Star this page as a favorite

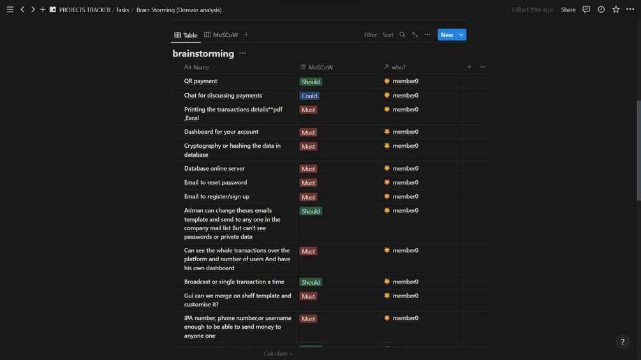tap(615, 10)
